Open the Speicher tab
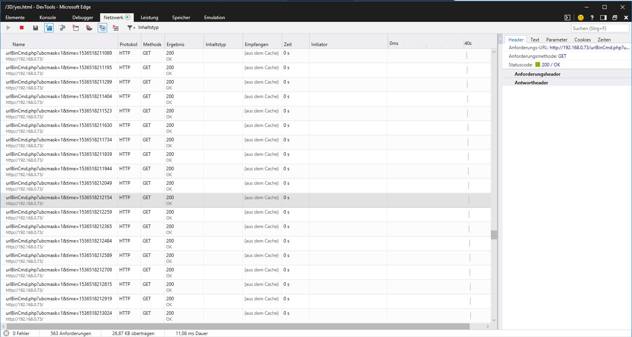The image size is (632, 337). point(181,18)
